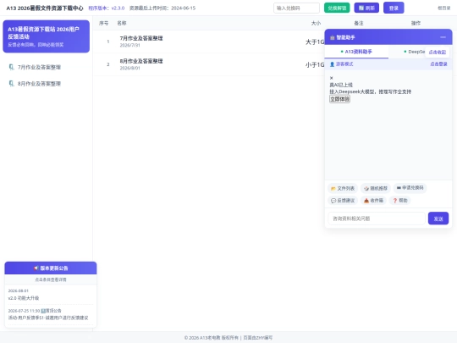The height and width of the screenshot is (343, 457).
Task: Click the 随机推荐 quick chip
Action: click(376, 188)
